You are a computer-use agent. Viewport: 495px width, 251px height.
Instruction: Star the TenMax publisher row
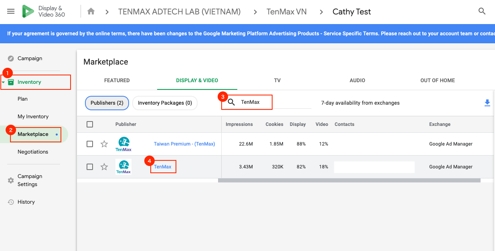[104, 167]
